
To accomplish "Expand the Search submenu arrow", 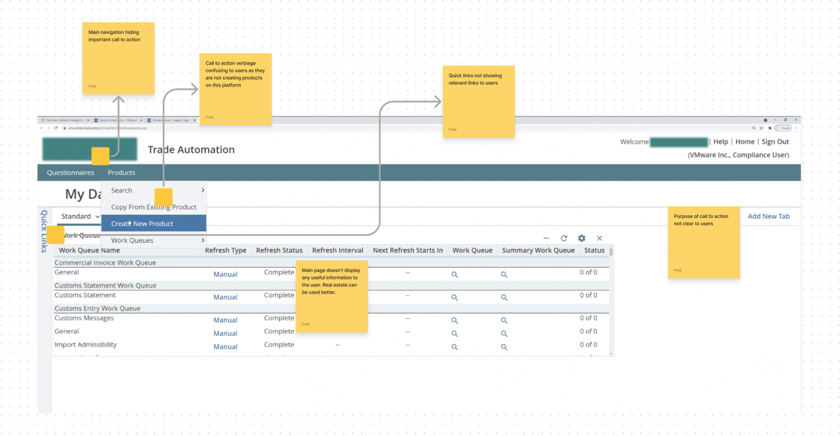I will pyautogui.click(x=203, y=190).
